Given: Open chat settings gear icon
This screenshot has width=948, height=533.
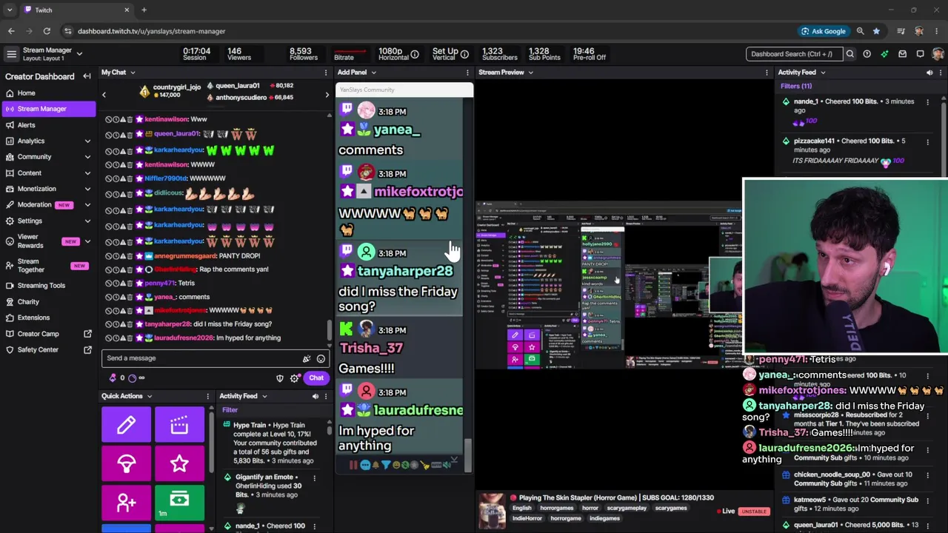Looking at the screenshot, I should click(x=295, y=378).
